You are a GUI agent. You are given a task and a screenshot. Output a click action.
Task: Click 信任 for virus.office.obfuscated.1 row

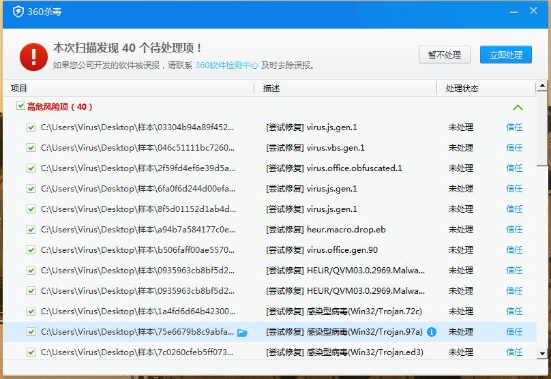pos(514,168)
